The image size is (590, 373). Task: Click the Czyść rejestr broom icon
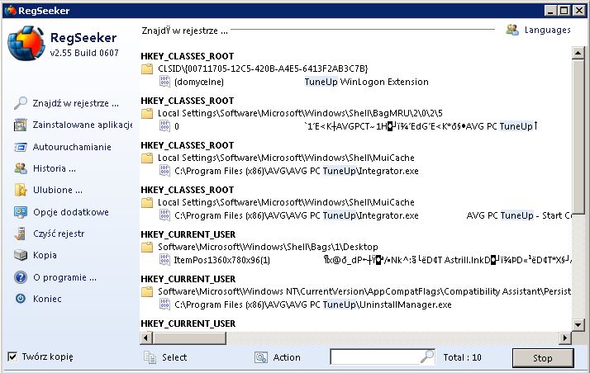pyautogui.click(x=21, y=234)
